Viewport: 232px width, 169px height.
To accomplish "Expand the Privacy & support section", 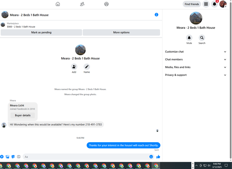I will coord(196,75).
